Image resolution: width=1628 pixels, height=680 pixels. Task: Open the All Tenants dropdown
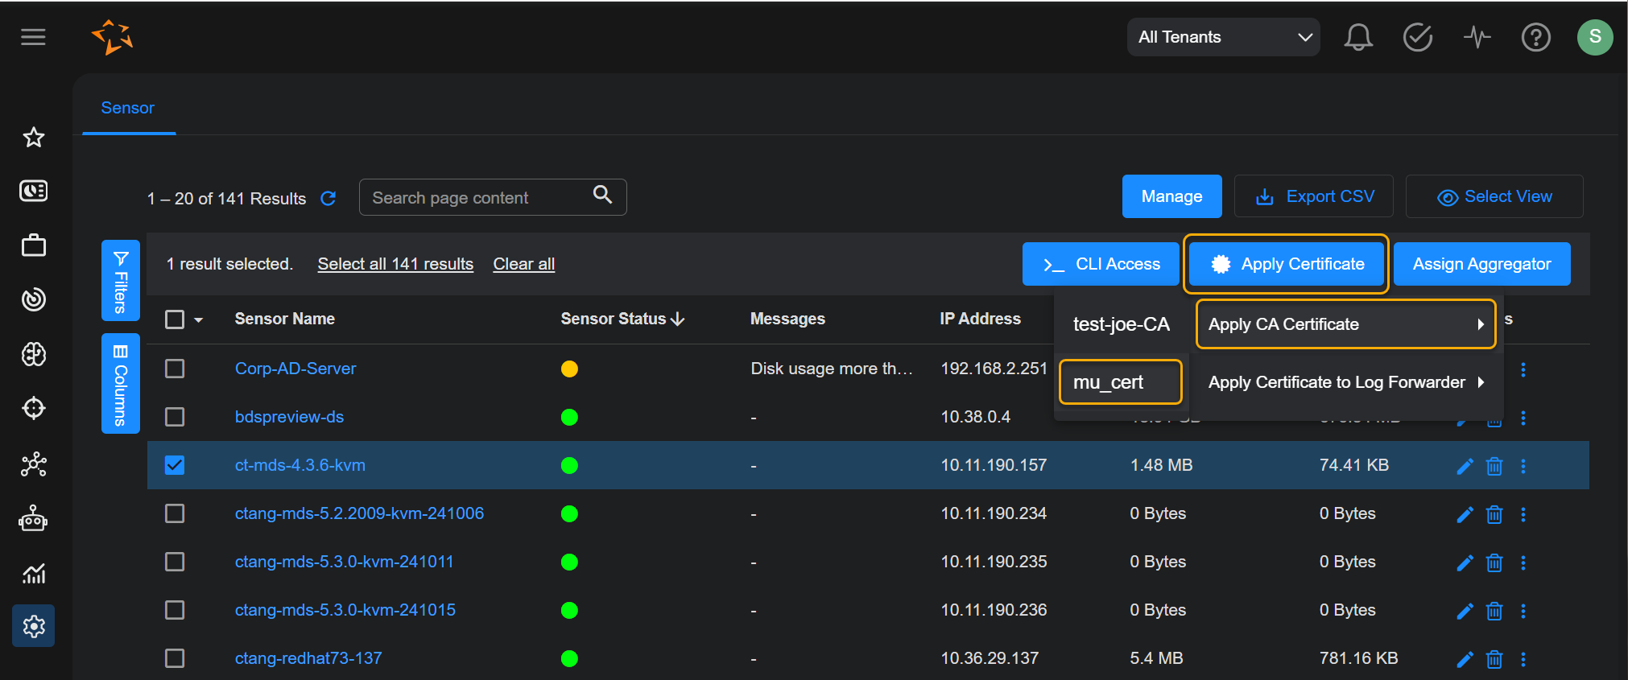[x=1222, y=37]
